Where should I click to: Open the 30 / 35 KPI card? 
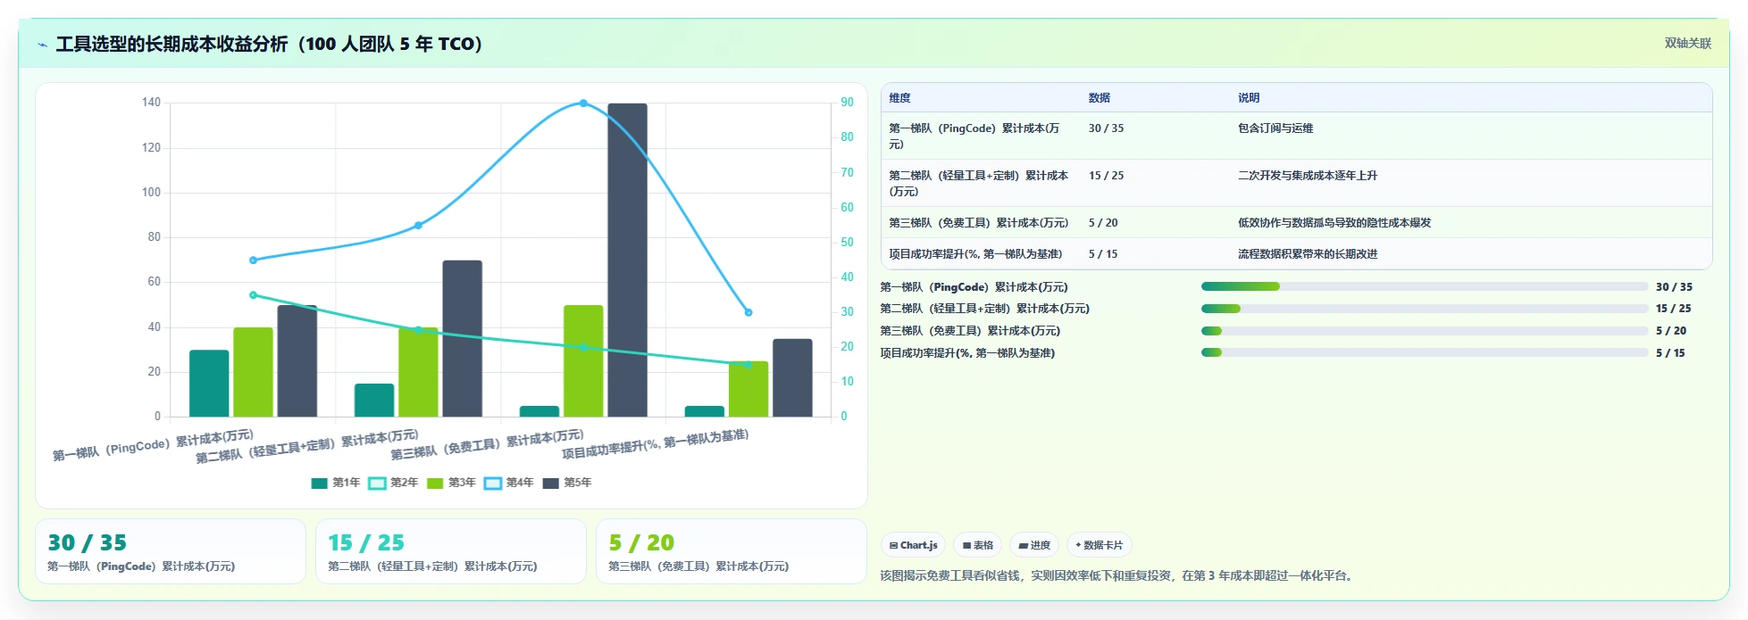coord(171,551)
